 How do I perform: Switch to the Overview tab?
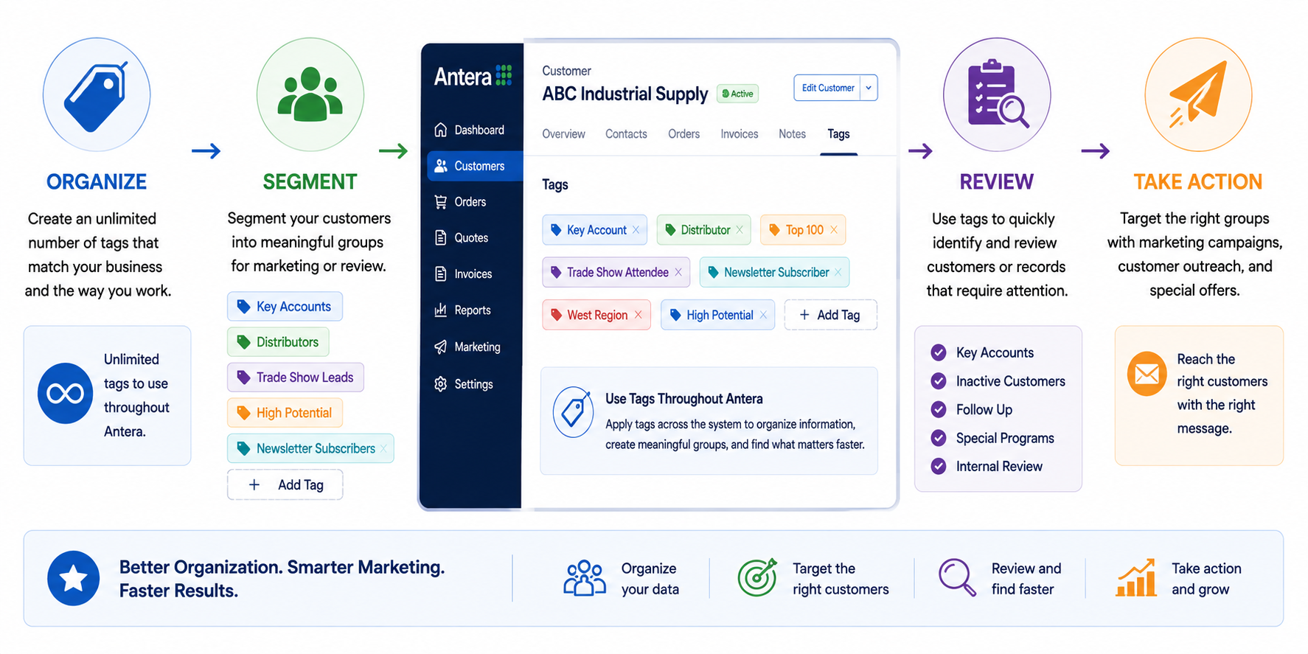(x=563, y=134)
